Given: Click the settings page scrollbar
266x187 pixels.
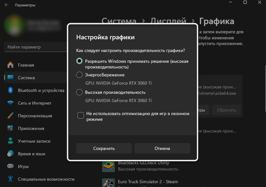Looking at the screenshot, I should click(x=265, y=89).
